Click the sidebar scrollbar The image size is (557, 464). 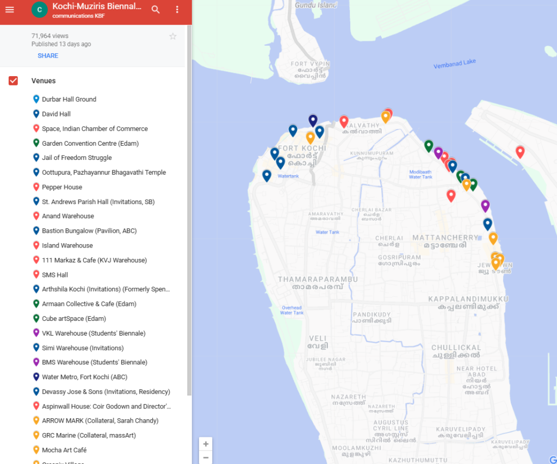[188, 218]
